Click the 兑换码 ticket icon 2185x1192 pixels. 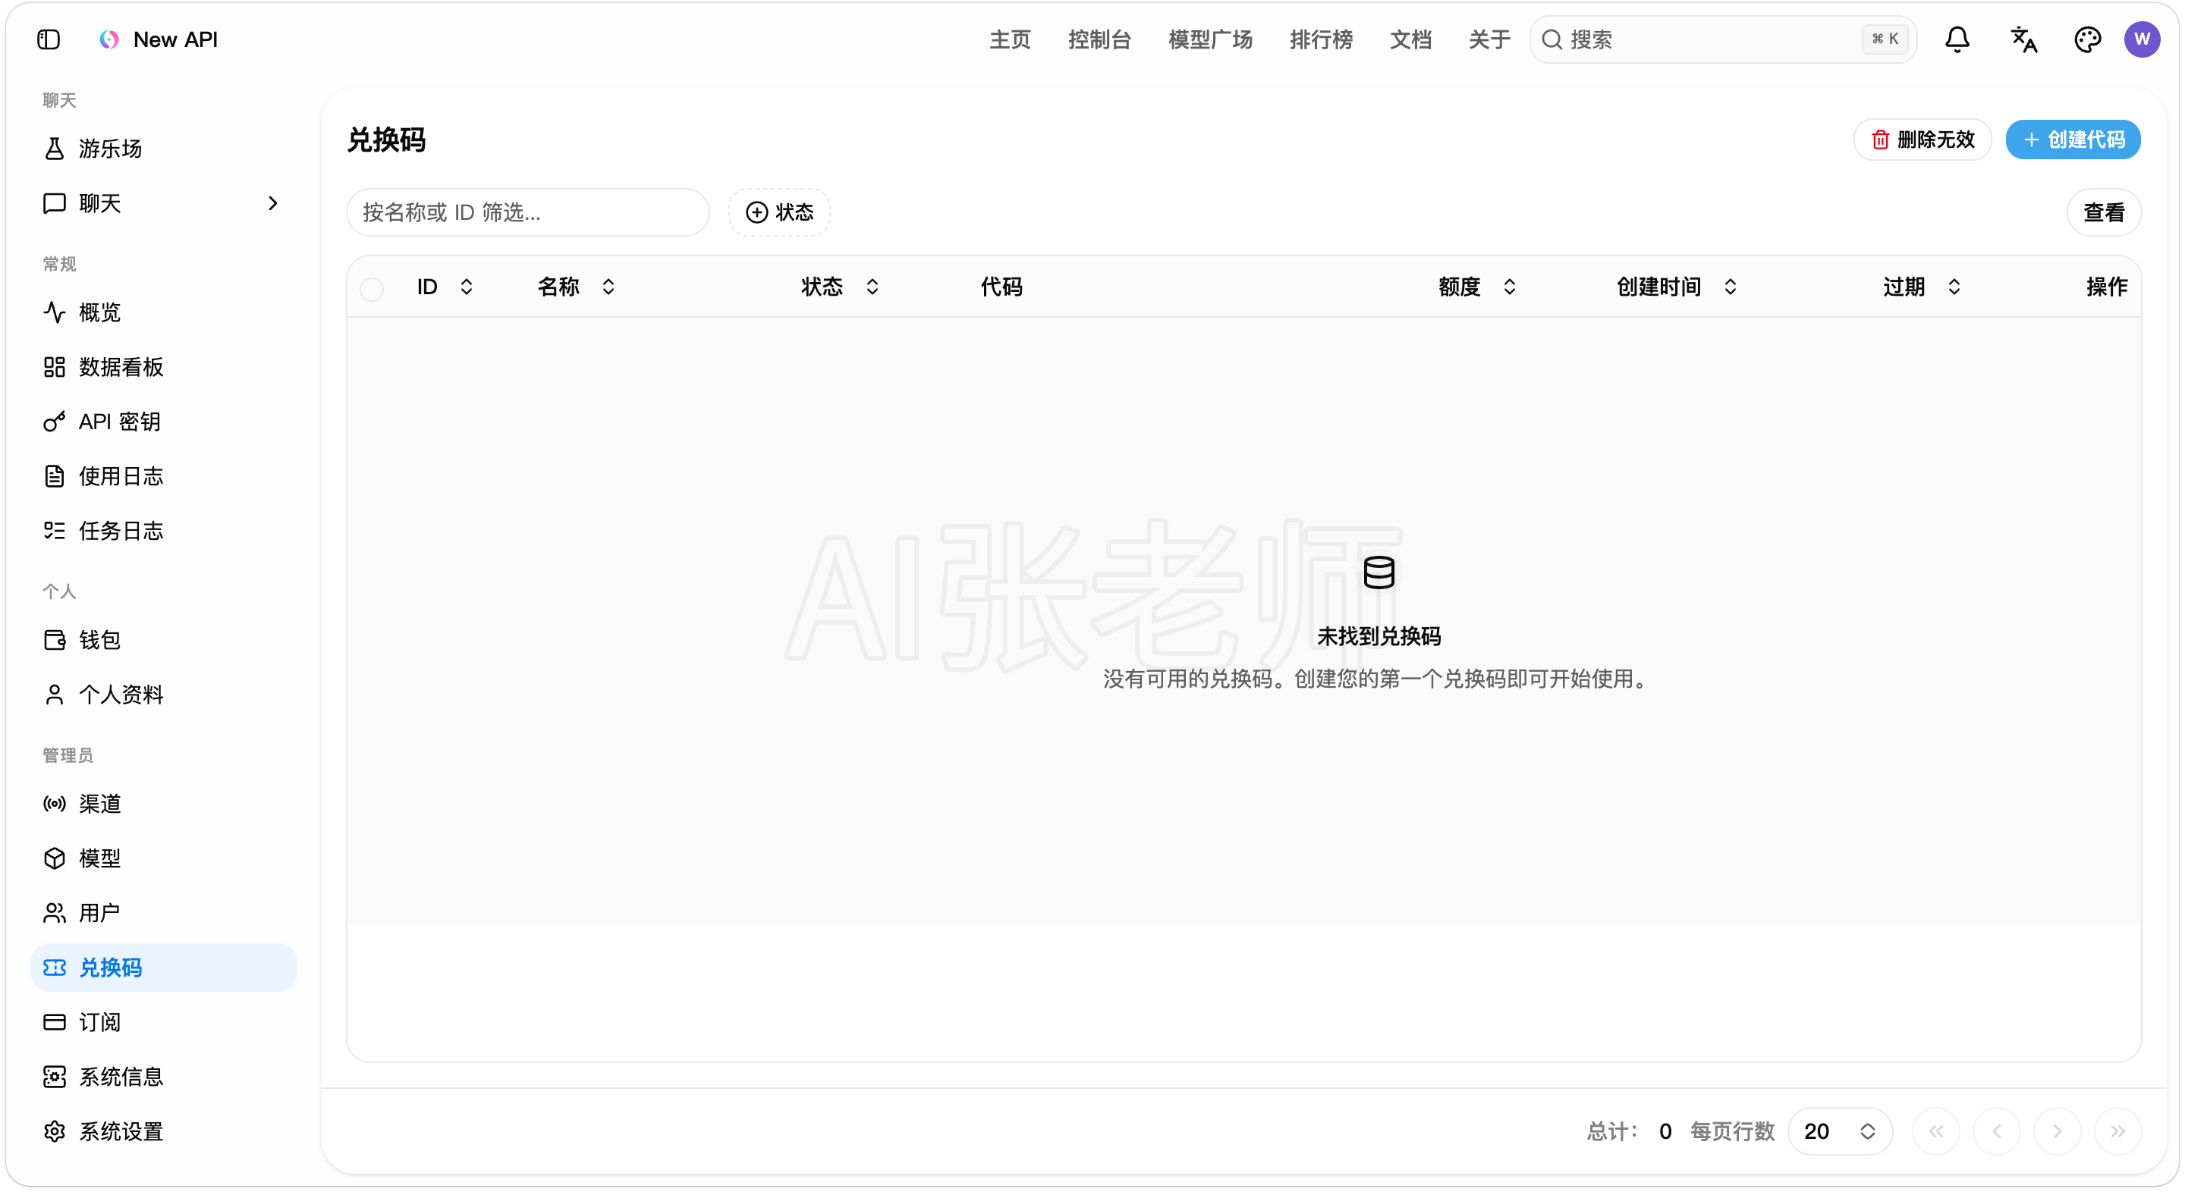55,968
